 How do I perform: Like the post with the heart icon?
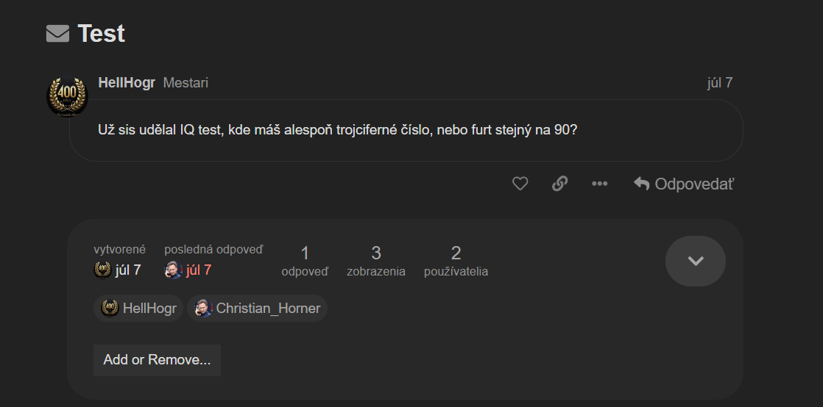[520, 184]
